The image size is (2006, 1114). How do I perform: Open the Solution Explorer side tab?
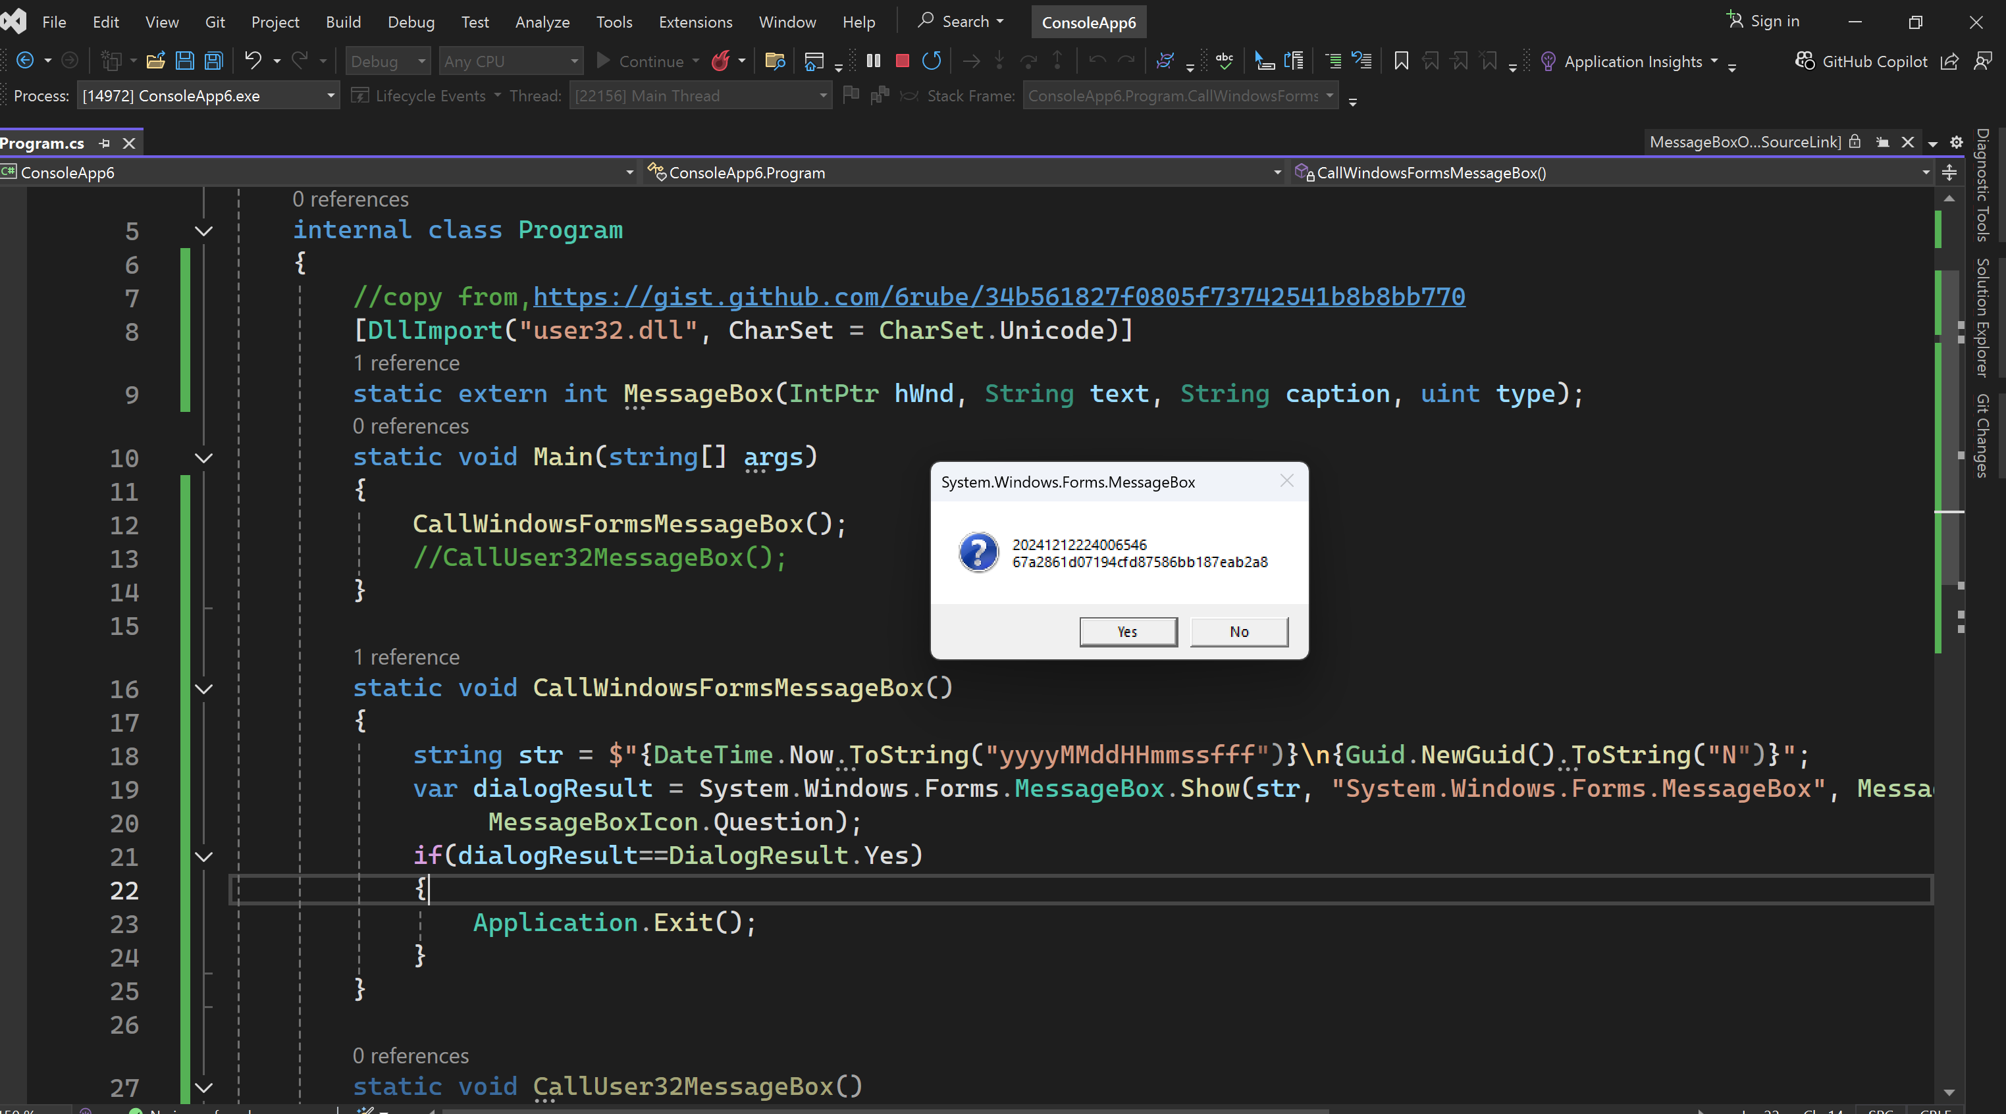(1982, 318)
